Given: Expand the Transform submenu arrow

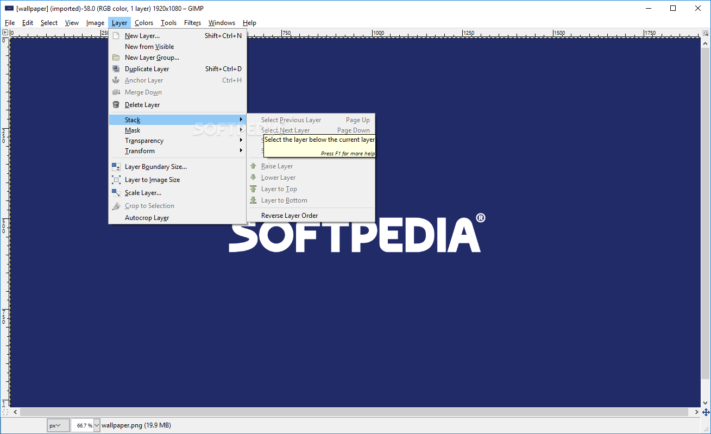Looking at the screenshot, I should tap(241, 151).
